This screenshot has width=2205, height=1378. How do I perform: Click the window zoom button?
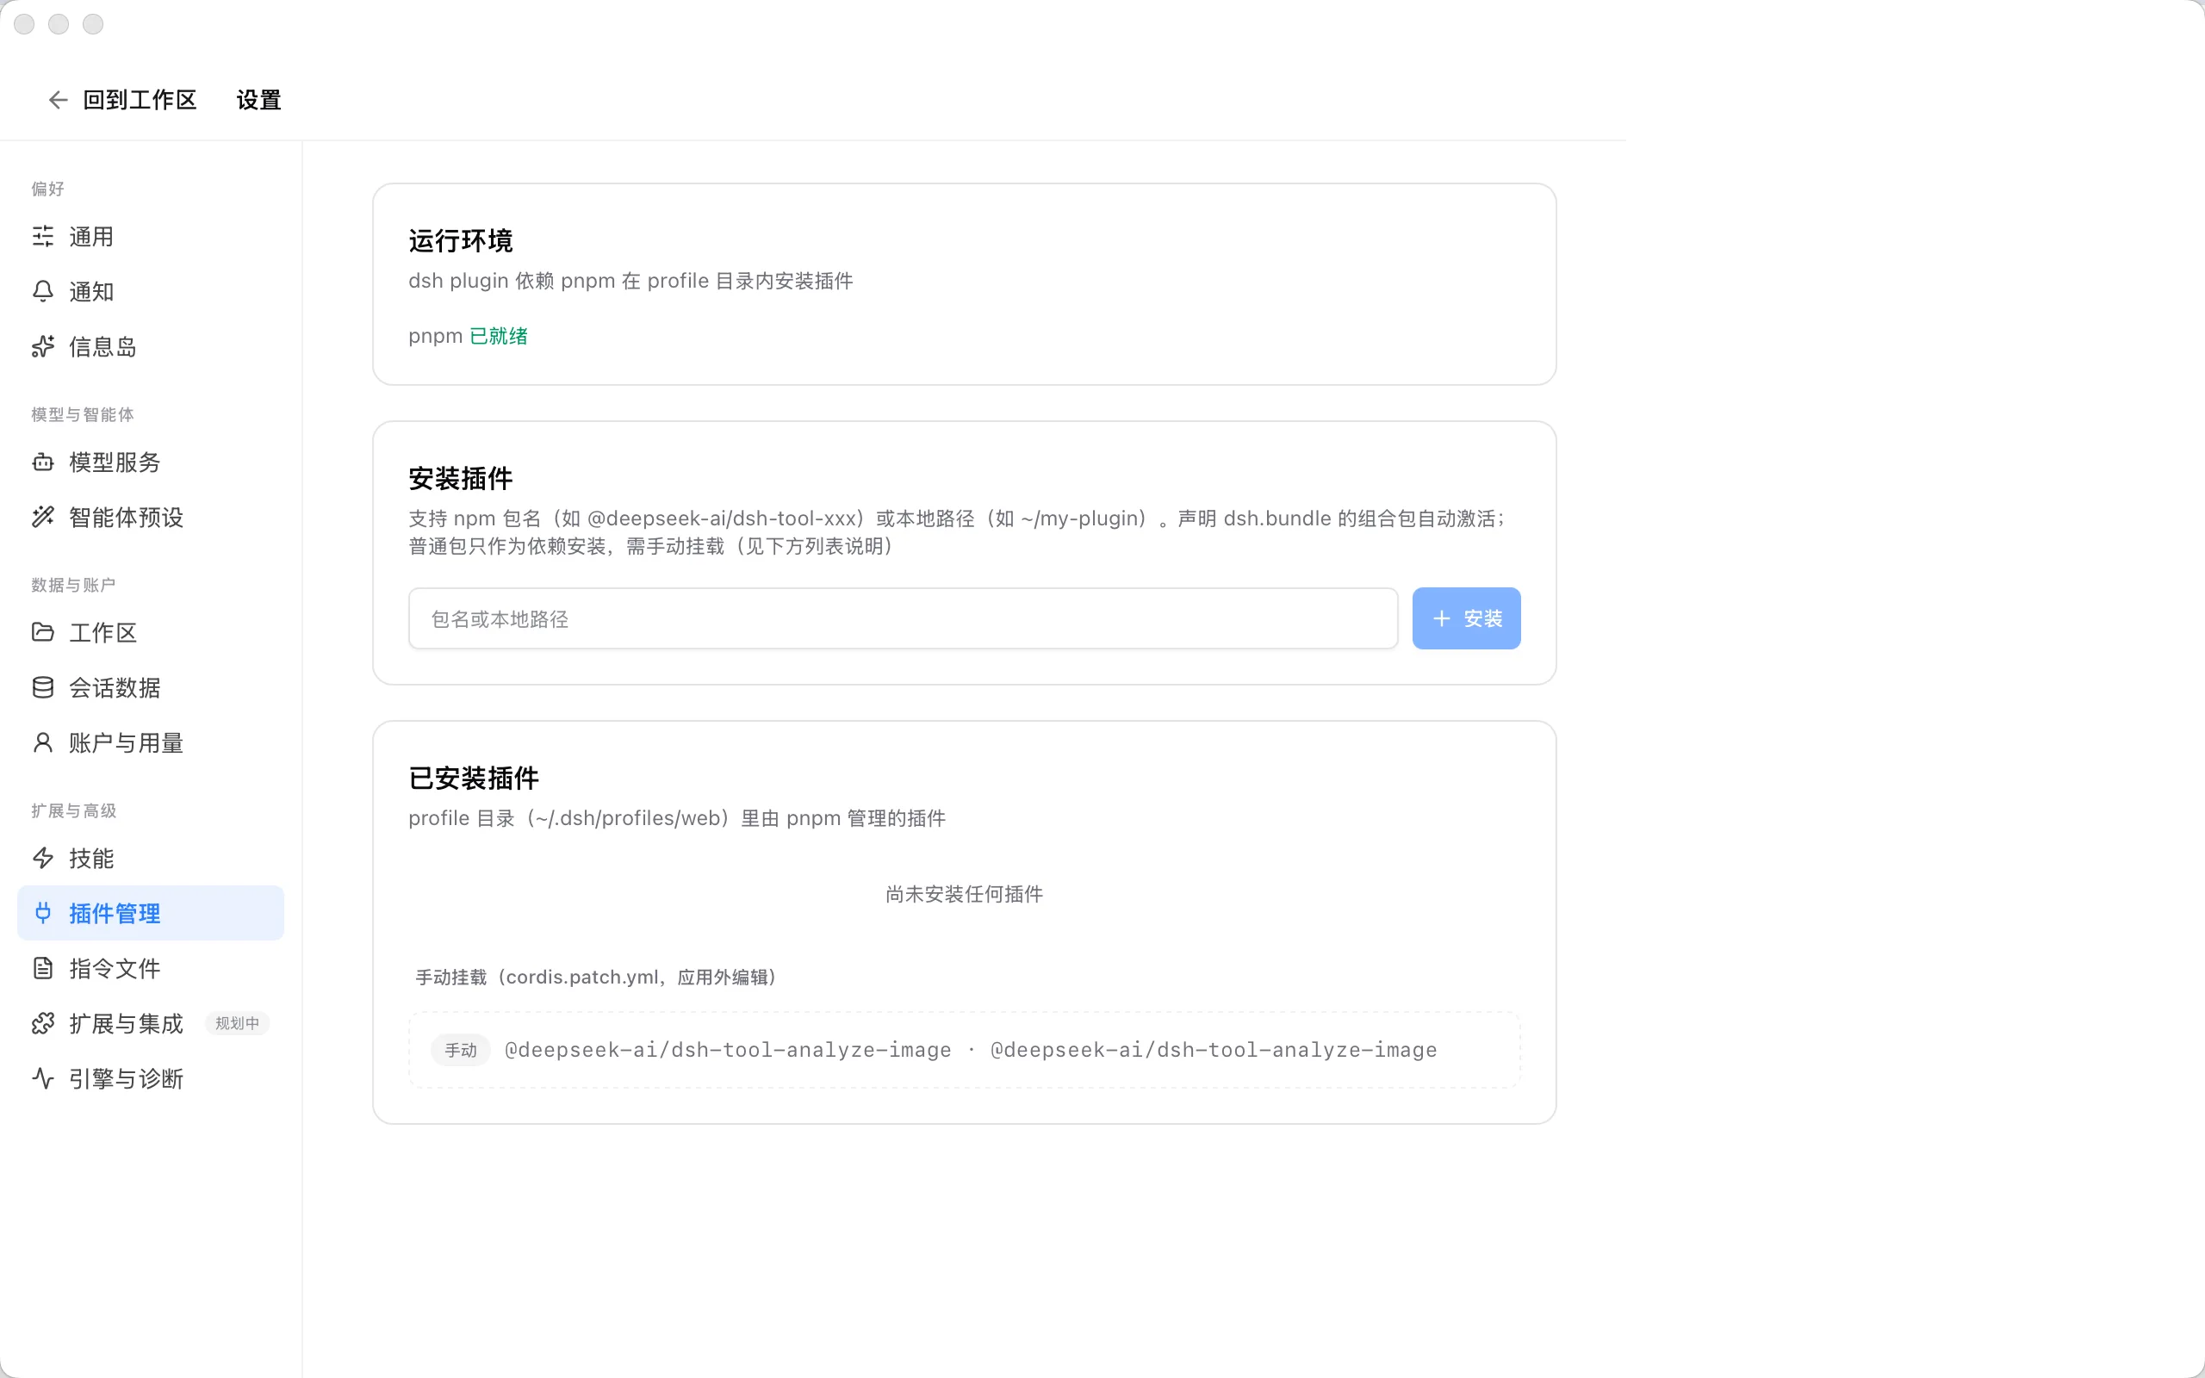(x=93, y=25)
